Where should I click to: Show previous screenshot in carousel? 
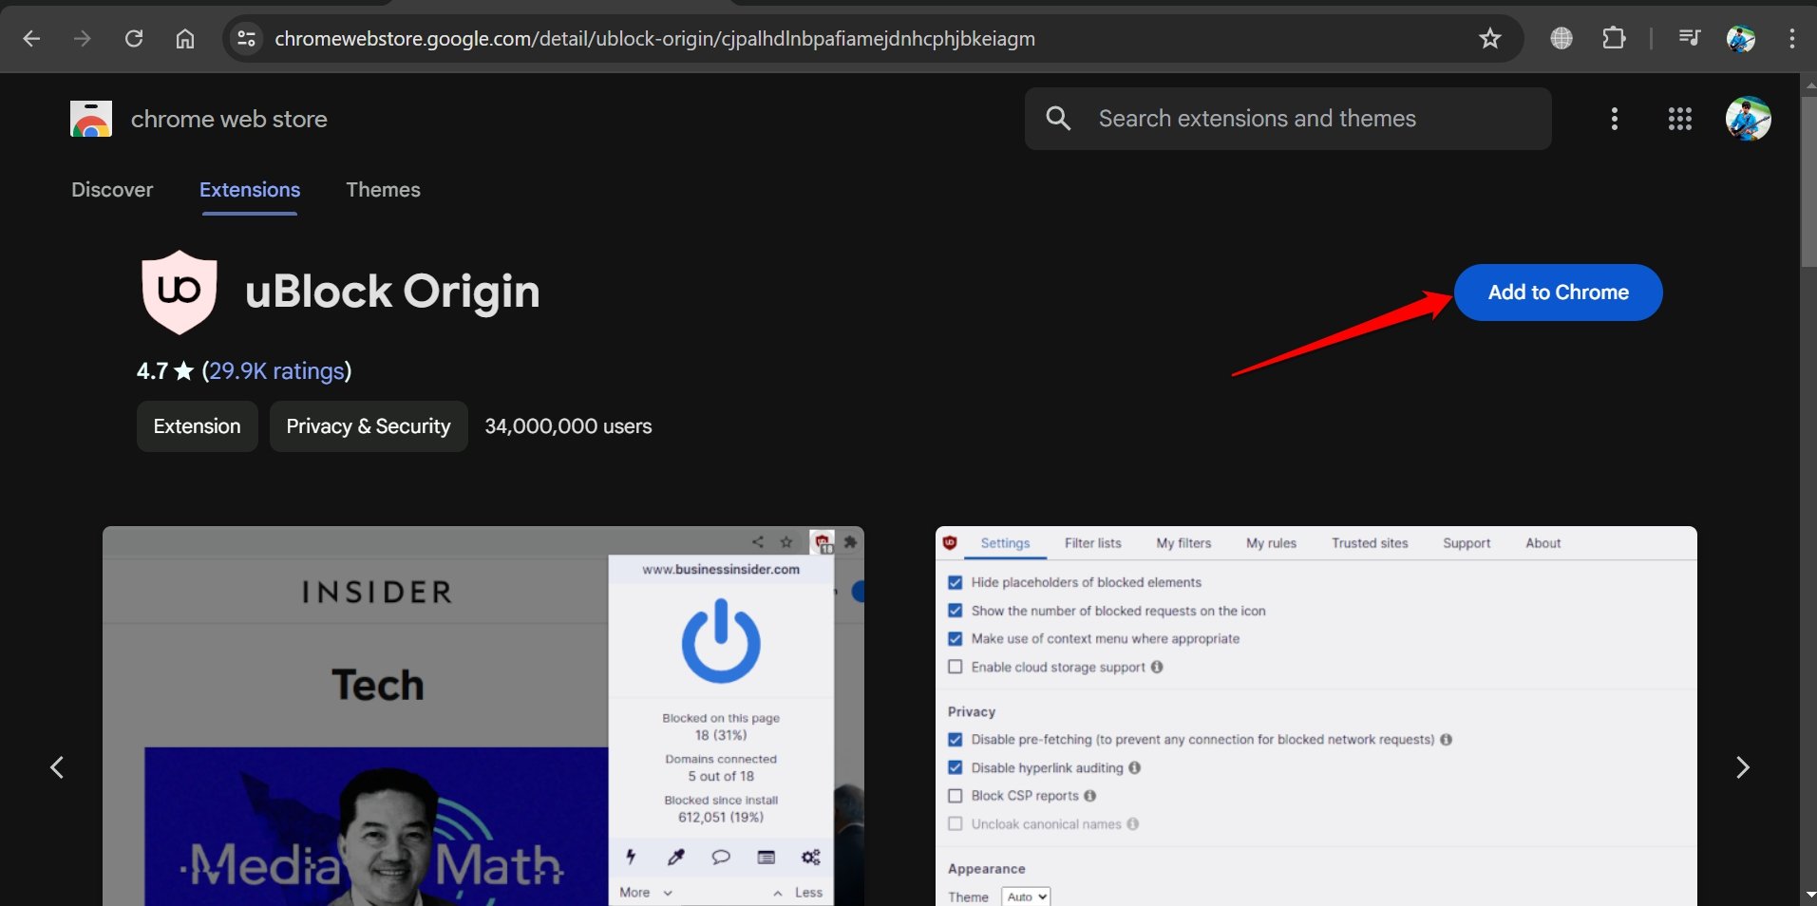(57, 767)
